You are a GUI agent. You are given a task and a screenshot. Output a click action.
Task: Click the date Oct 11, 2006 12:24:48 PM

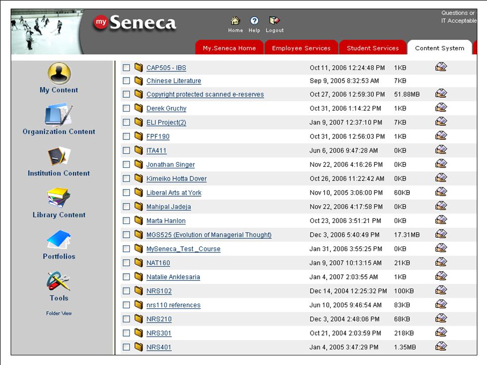pos(347,67)
